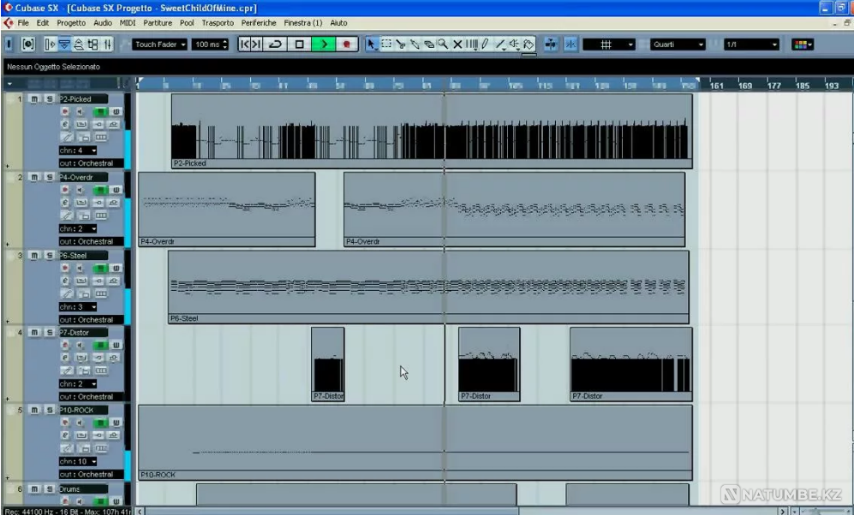This screenshot has height=515, width=854.
Task: Open the Trasporto menu
Action: [218, 22]
